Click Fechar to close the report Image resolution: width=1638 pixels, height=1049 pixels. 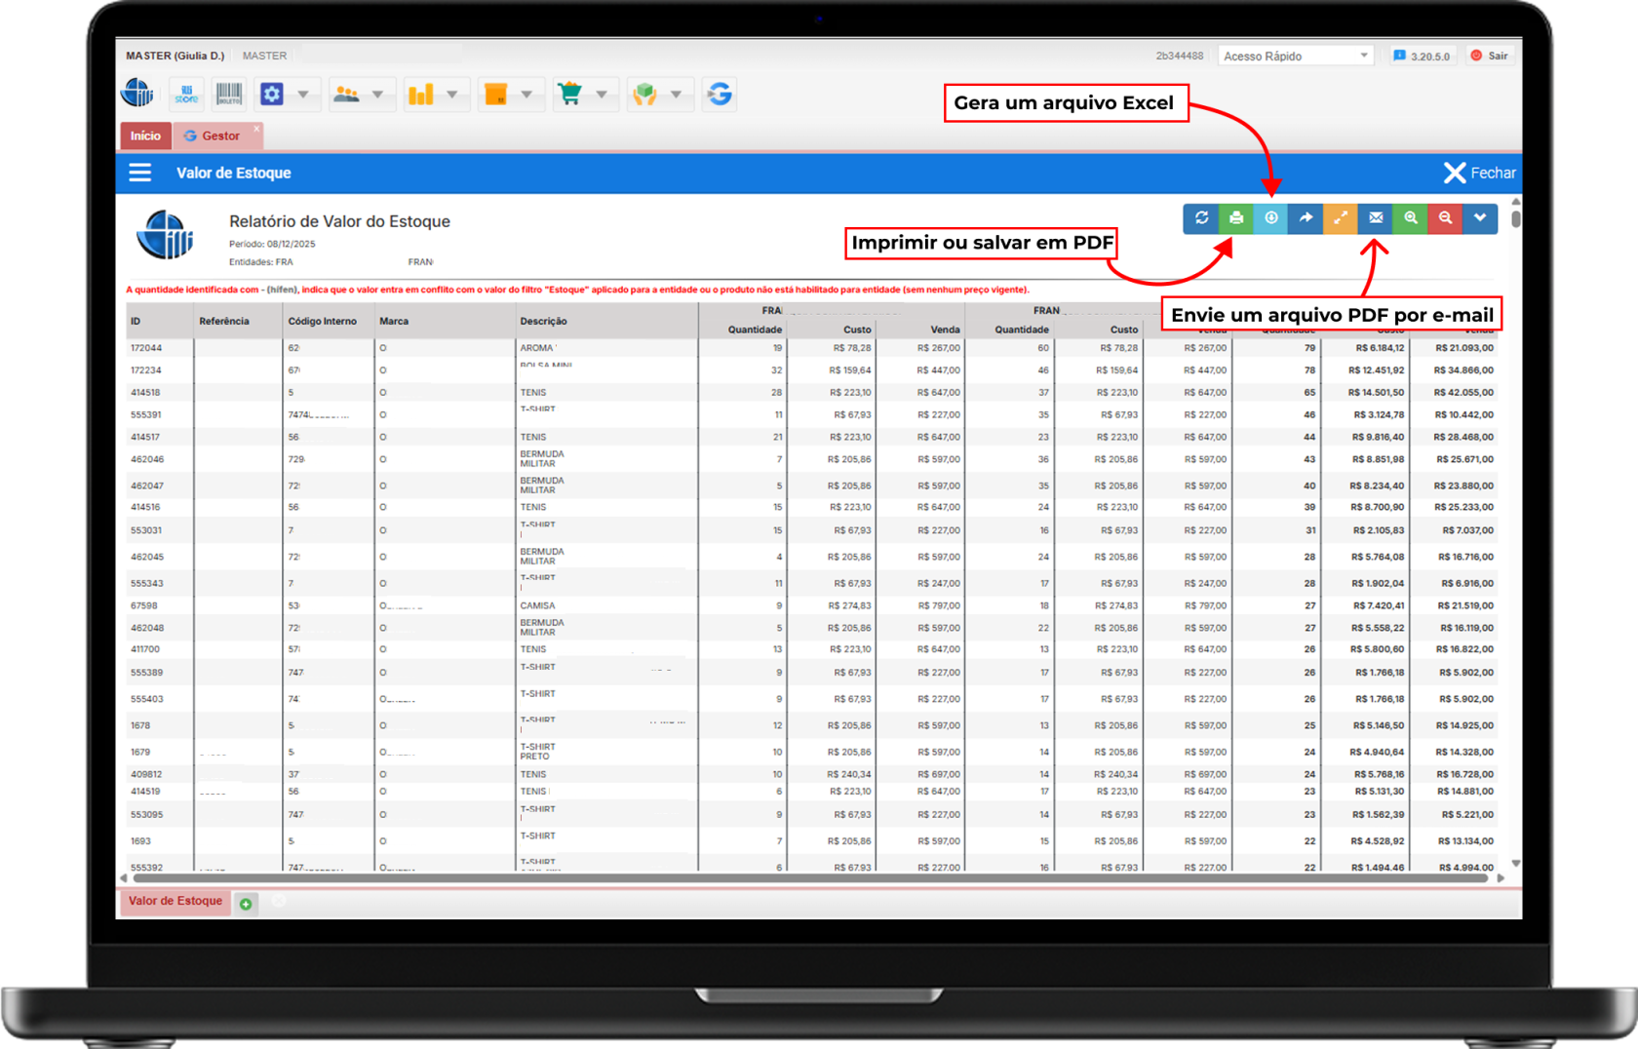click(x=1480, y=173)
